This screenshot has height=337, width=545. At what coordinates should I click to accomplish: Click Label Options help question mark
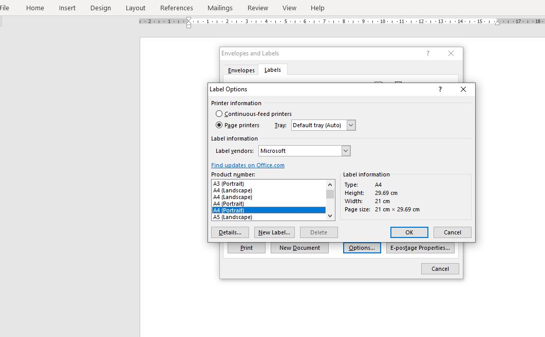coord(440,89)
